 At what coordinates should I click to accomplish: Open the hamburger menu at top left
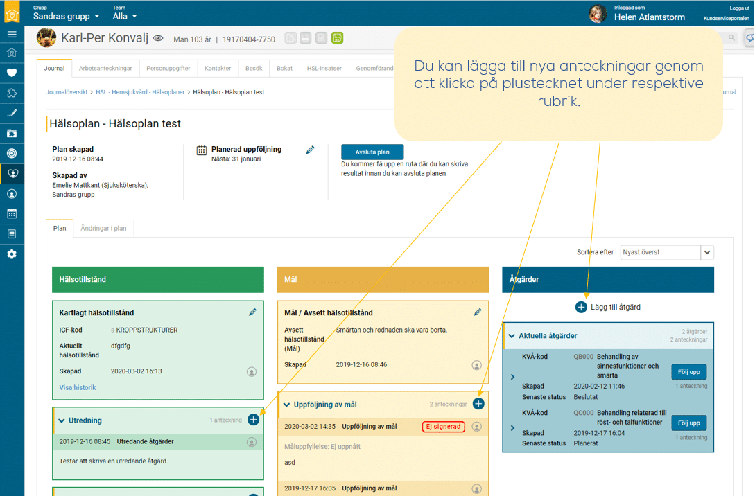pos(12,34)
